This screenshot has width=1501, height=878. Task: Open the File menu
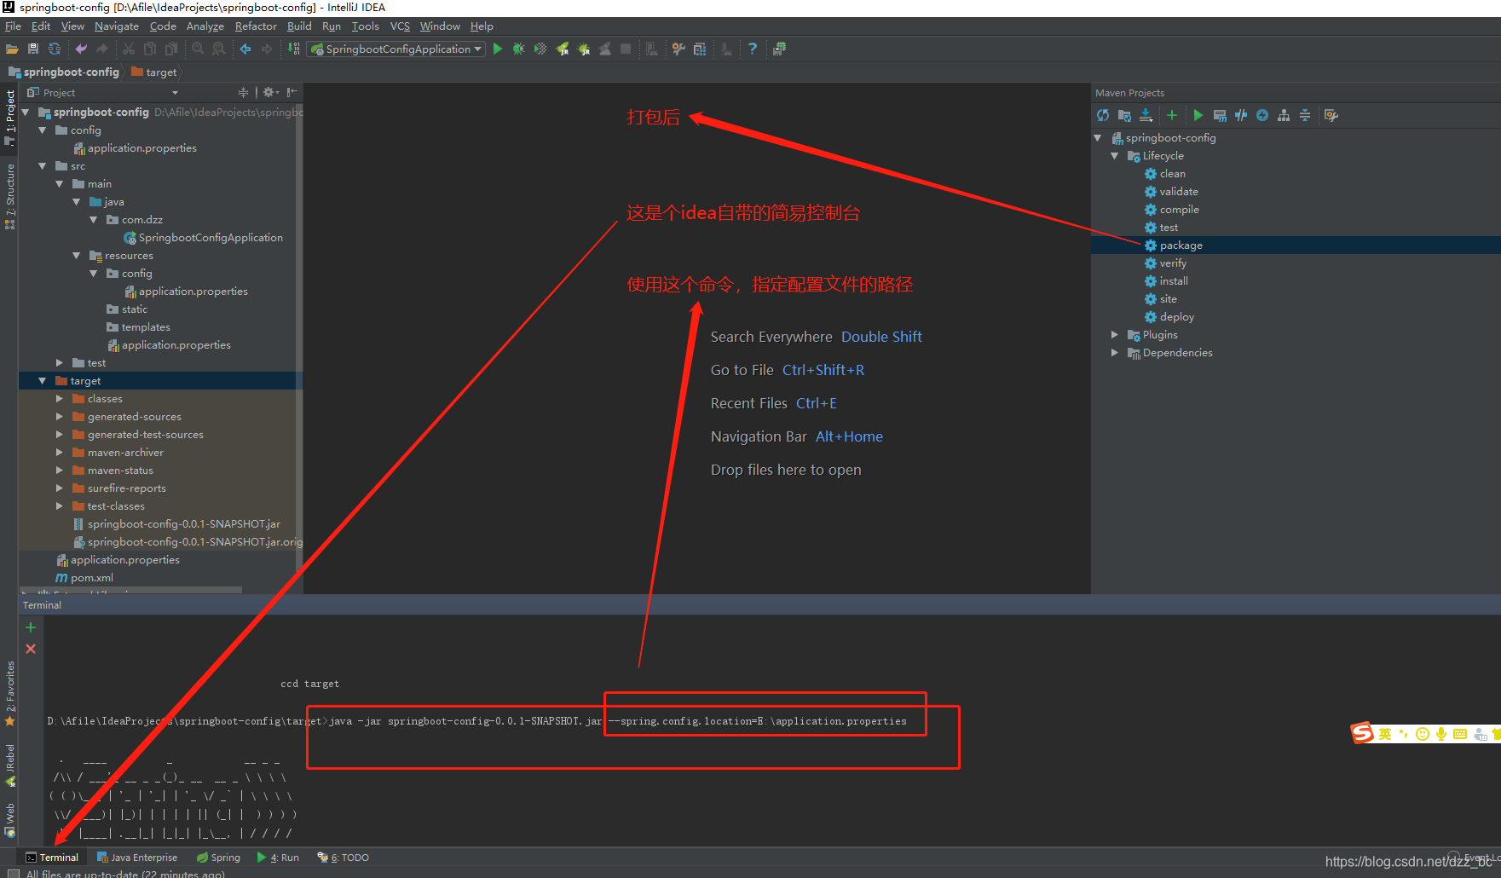point(13,26)
